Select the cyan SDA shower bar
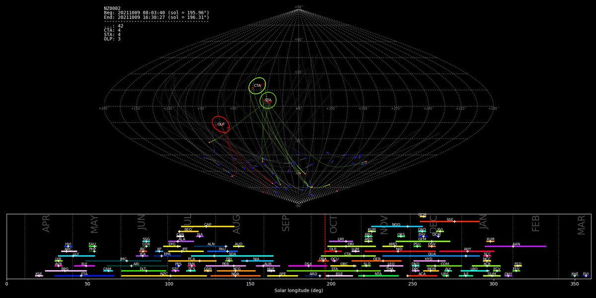Viewport: 596px width, 298px height. tap(232, 256)
